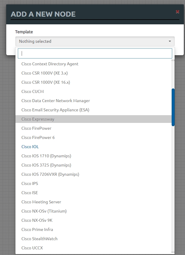Click the dropdown list scrollbar thumb

point(173,107)
